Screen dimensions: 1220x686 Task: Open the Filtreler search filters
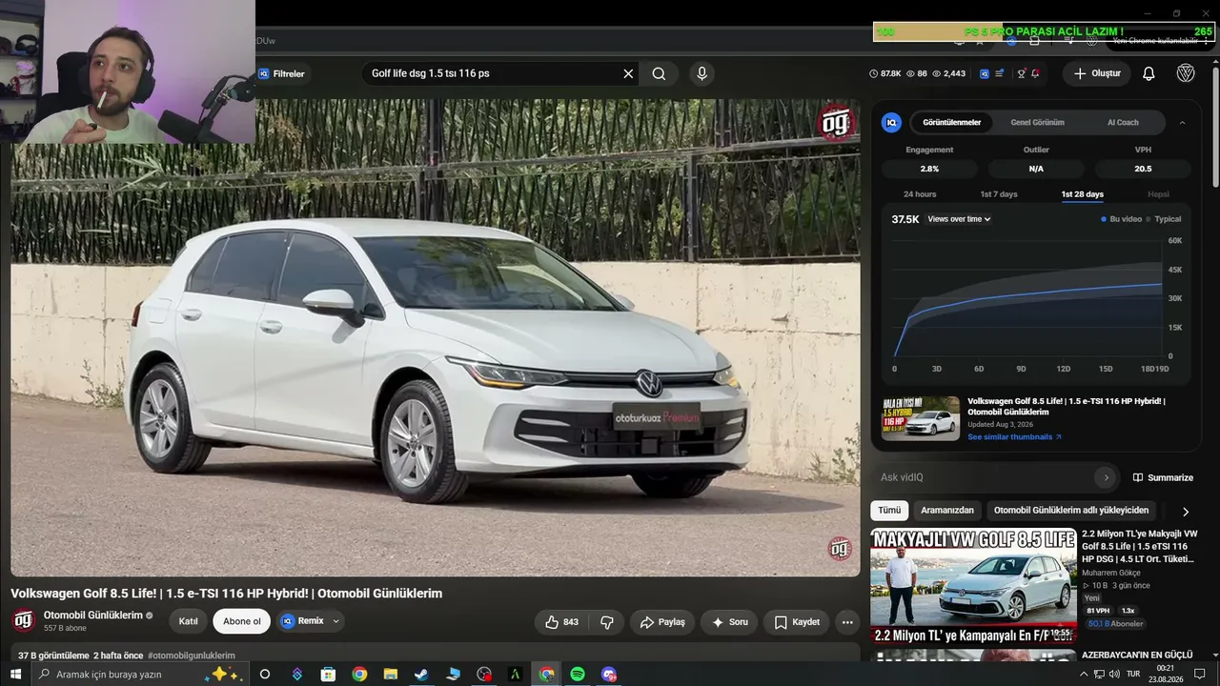click(282, 73)
